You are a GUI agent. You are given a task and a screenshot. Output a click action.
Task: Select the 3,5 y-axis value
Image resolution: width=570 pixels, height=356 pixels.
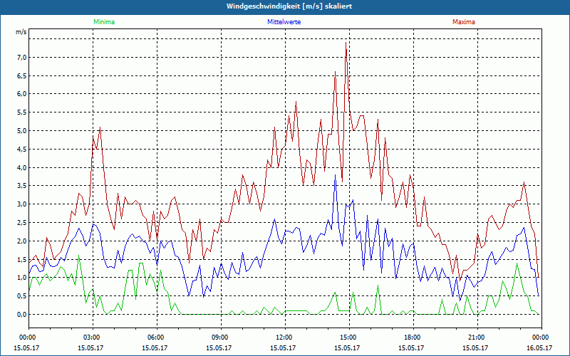(22, 186)
